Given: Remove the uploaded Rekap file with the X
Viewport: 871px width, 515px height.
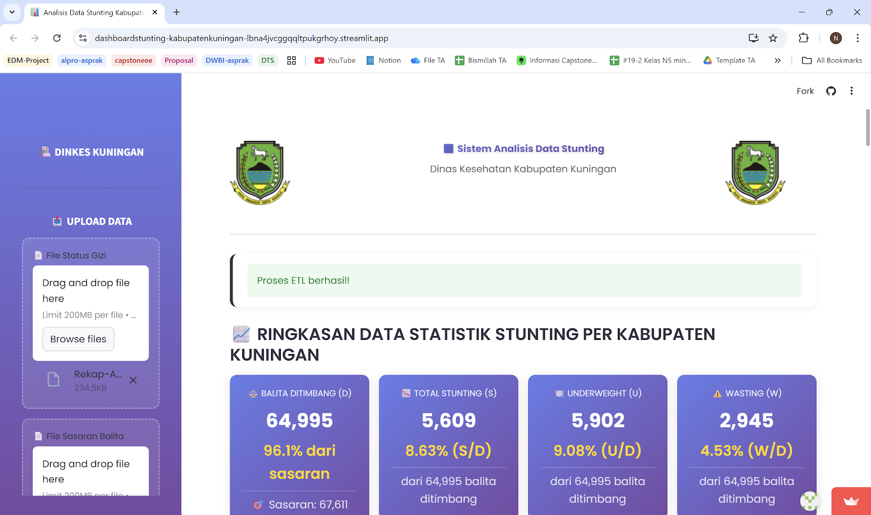Looking at the screenshot, I should click(133, 380).
